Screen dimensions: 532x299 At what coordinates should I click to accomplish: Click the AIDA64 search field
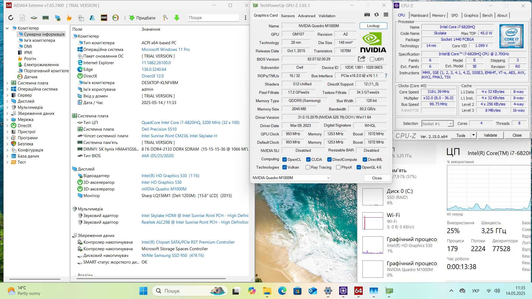pyautogui.click(x=213, y=18)
